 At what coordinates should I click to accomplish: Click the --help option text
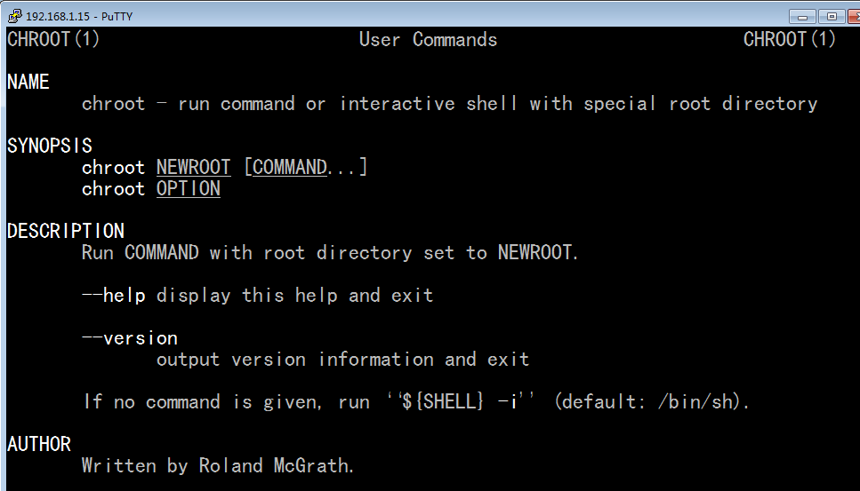point(113,296)
